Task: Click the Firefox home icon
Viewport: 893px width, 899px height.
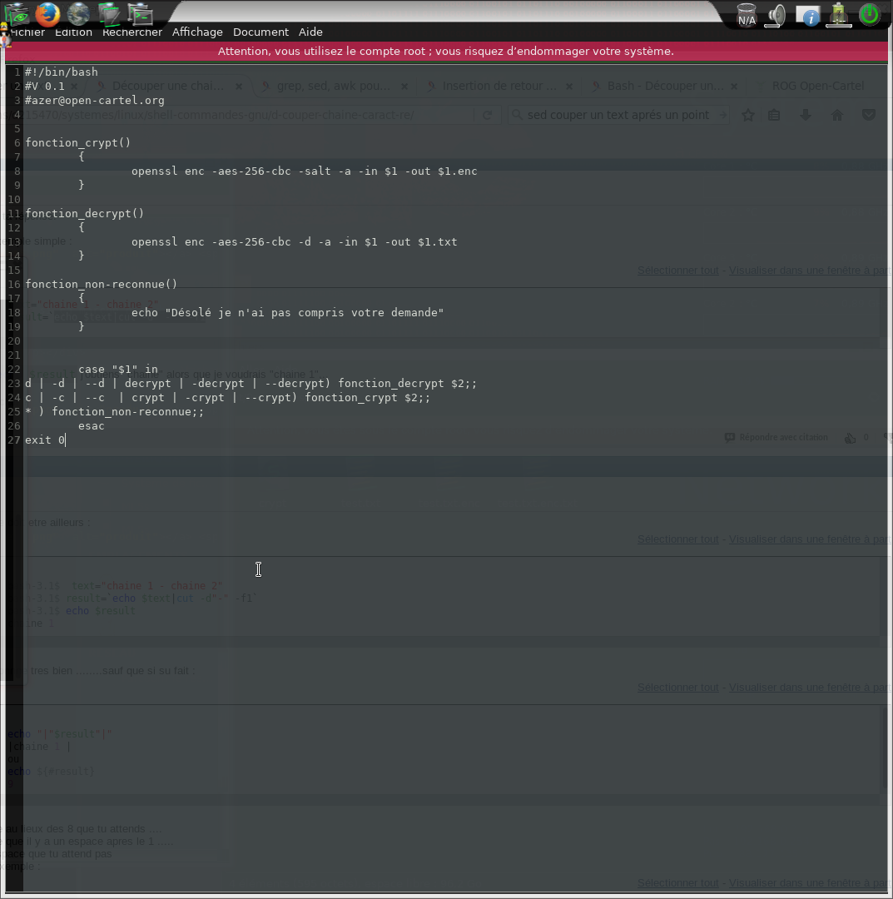Action: 837,115
